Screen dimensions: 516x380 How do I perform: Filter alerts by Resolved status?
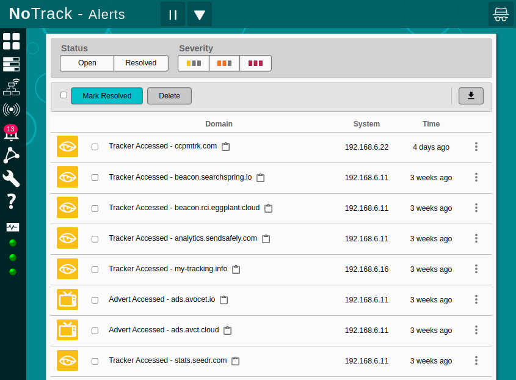141,63
